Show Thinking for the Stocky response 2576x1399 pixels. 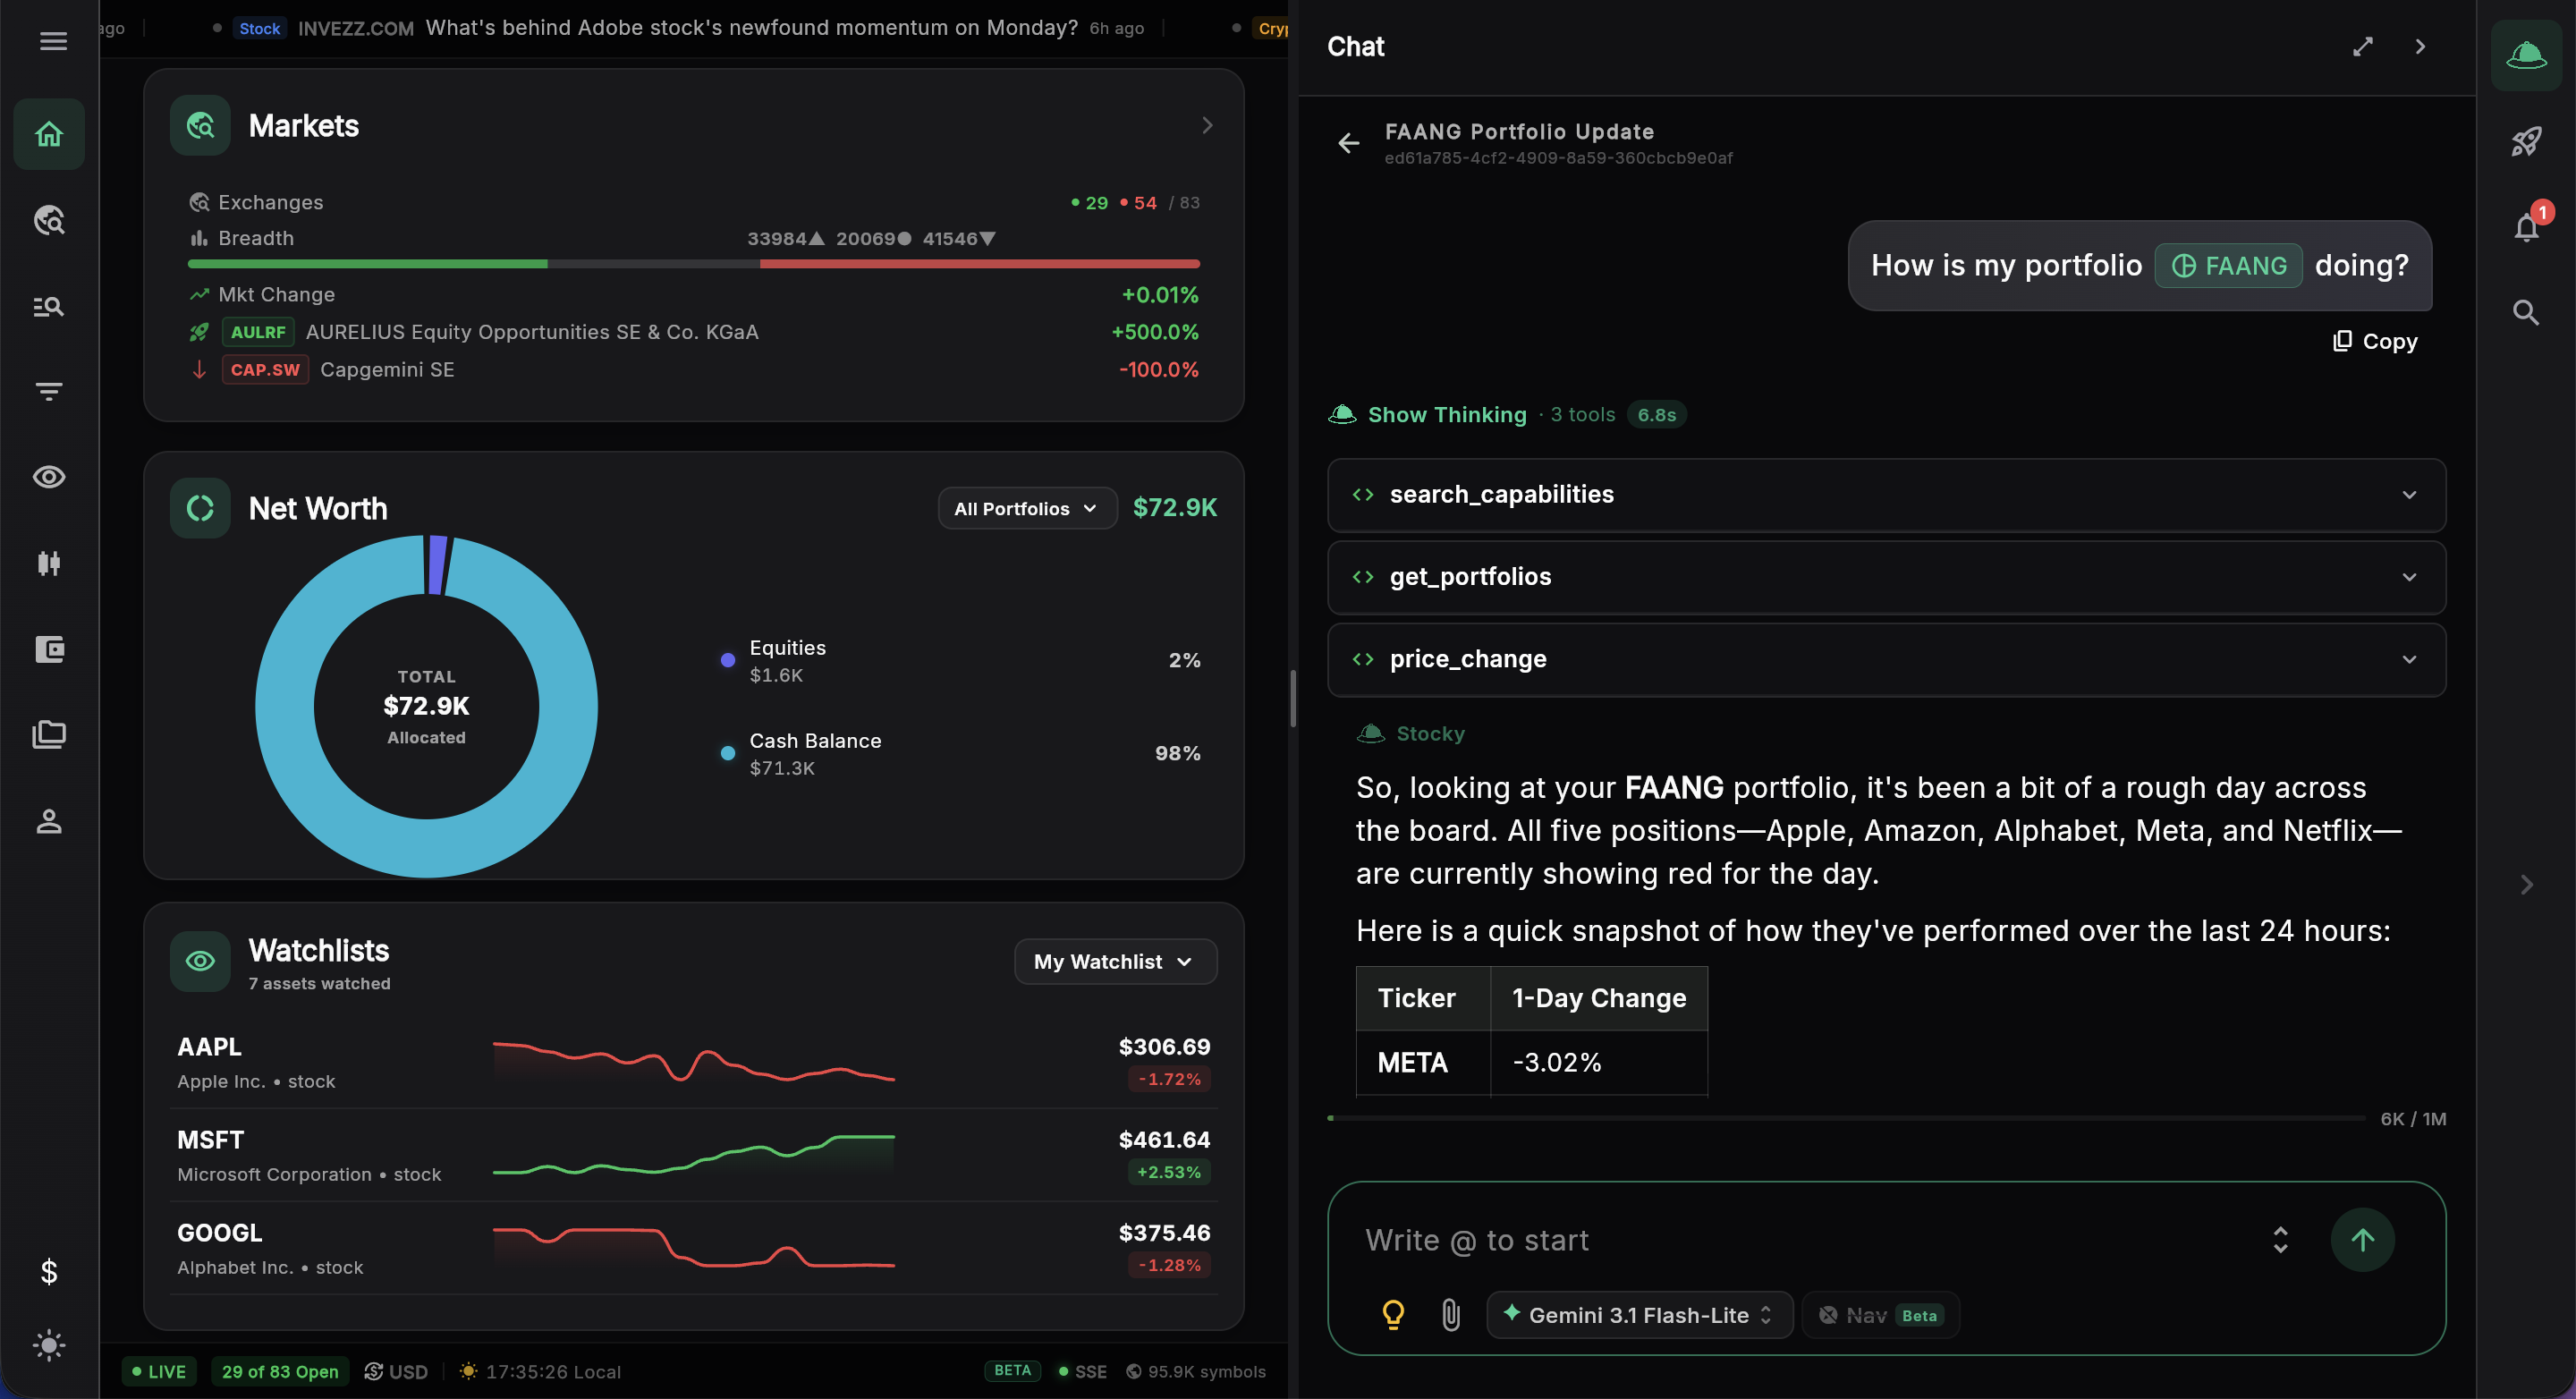pos(1447,415)
